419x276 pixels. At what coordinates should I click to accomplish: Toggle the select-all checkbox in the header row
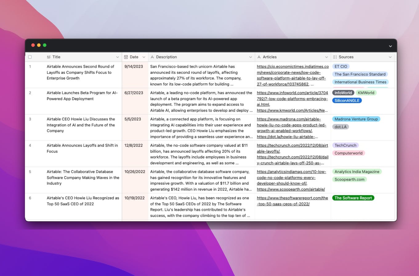[30, 57]
